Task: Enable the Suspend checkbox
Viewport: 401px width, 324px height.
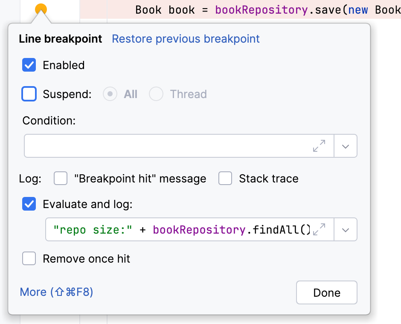Action: click(29, 94)
